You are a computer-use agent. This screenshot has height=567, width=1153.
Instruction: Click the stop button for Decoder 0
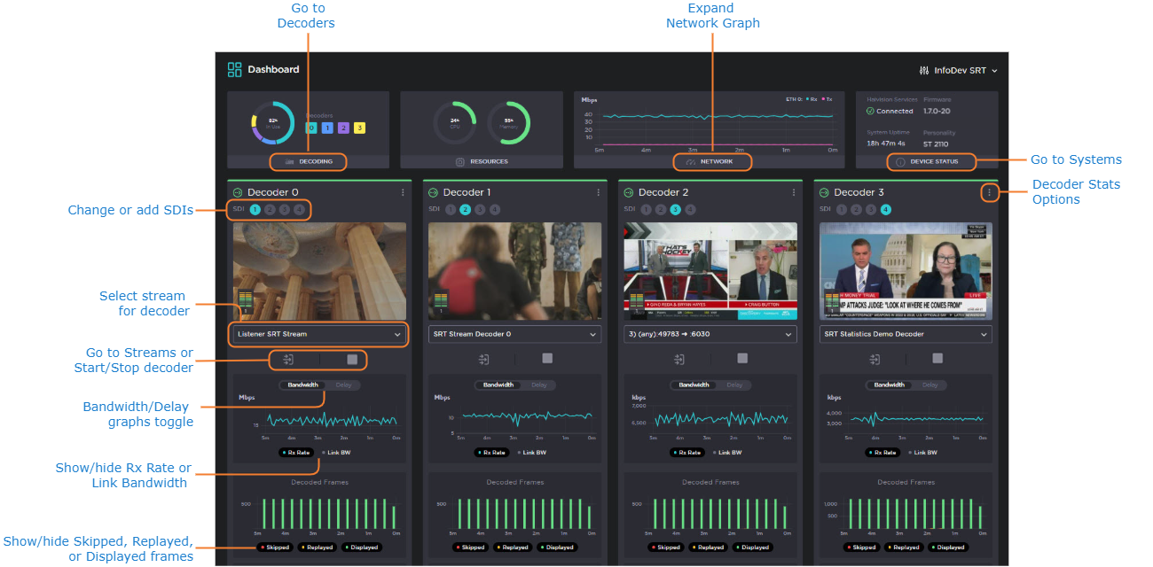[352, 359]
